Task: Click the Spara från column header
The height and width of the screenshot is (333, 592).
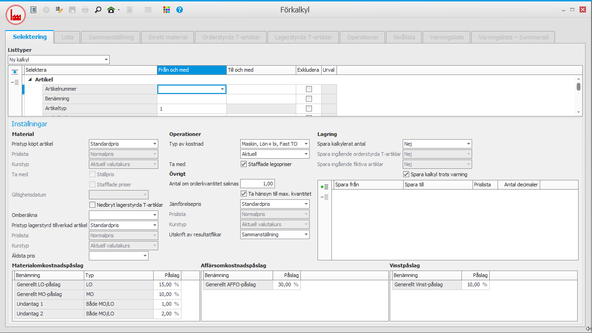Action: pos(368,185)
